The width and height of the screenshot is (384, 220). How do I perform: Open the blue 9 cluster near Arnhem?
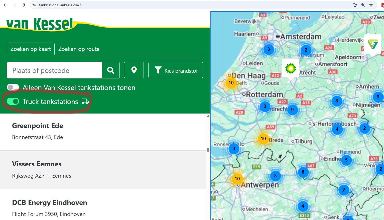(x=378, y=96)
